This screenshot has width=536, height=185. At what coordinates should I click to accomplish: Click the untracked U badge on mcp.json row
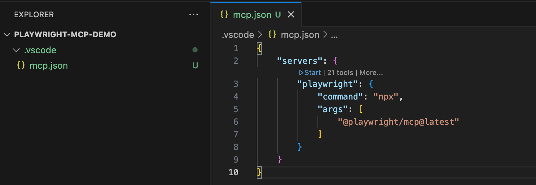coord(195,66)
